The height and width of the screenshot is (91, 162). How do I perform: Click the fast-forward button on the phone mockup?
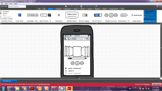click(82, 63)
